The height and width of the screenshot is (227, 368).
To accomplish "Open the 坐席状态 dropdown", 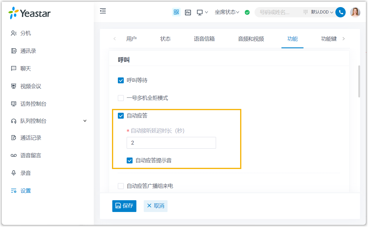I will click(227, 12).
